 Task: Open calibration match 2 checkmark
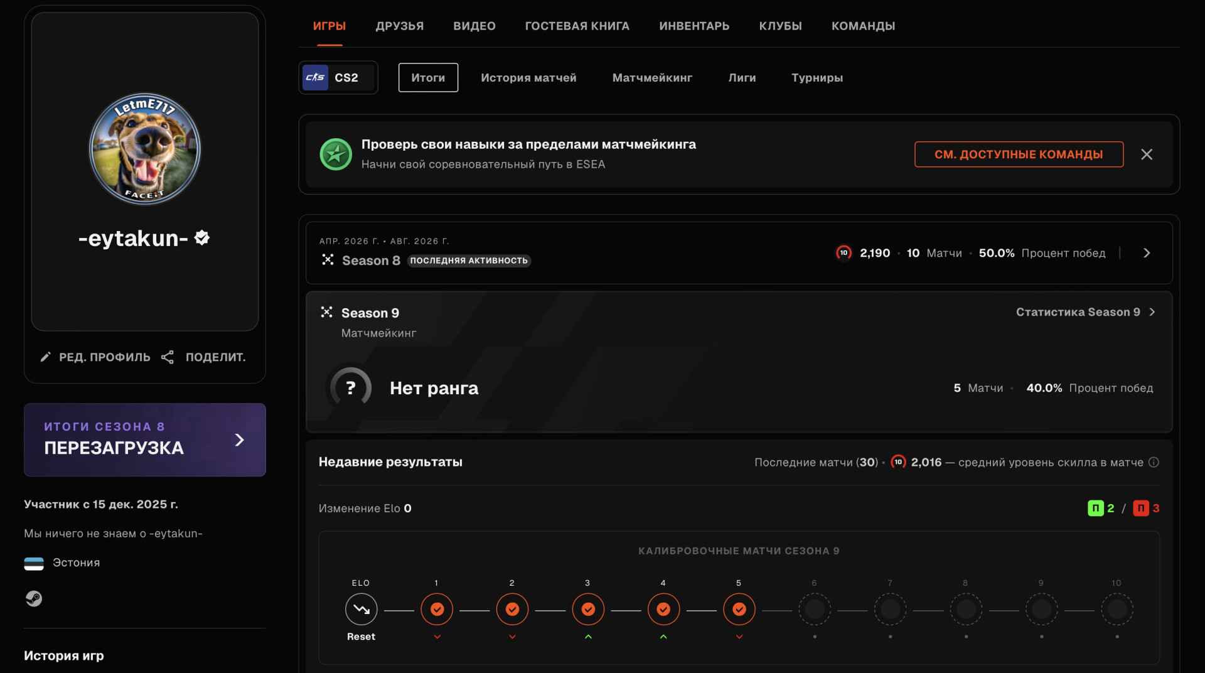point(512,609)
